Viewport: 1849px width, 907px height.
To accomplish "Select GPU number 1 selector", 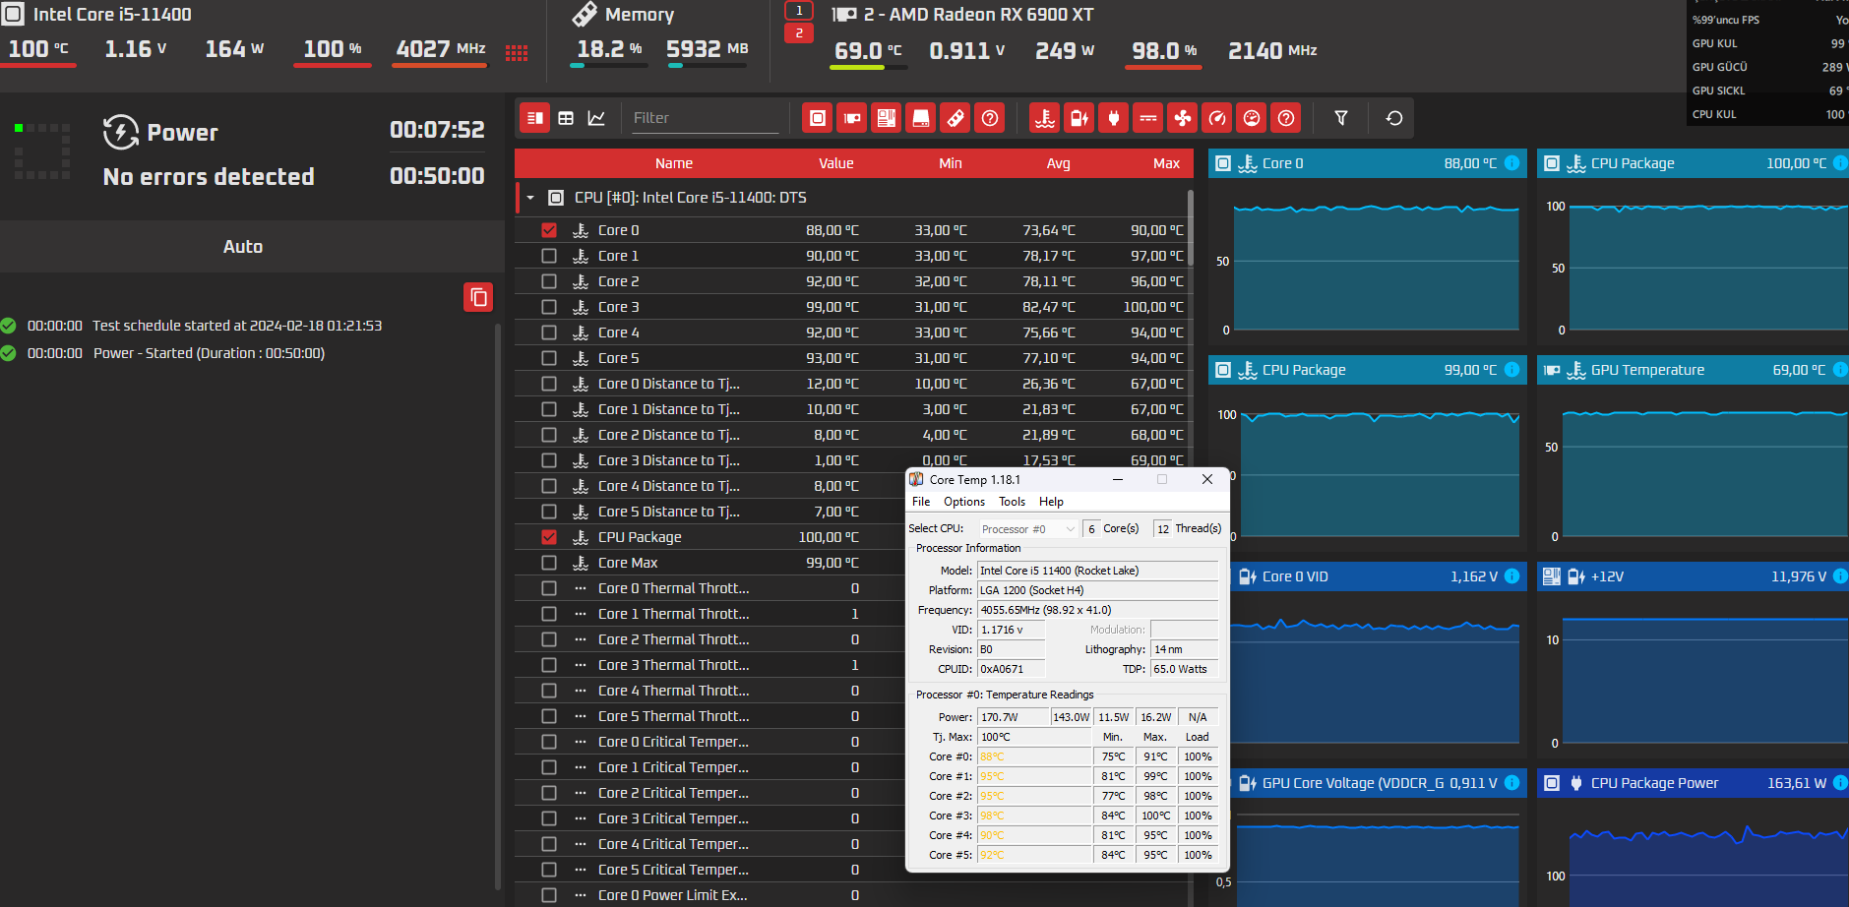I will (799, 11).
